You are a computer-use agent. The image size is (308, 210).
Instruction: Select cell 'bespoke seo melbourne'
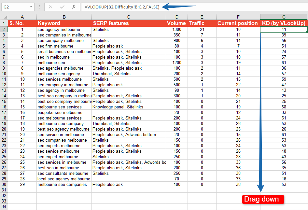coord(64,113)
